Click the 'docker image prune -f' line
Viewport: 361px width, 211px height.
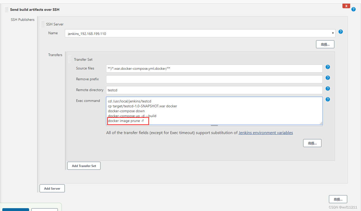126,121
